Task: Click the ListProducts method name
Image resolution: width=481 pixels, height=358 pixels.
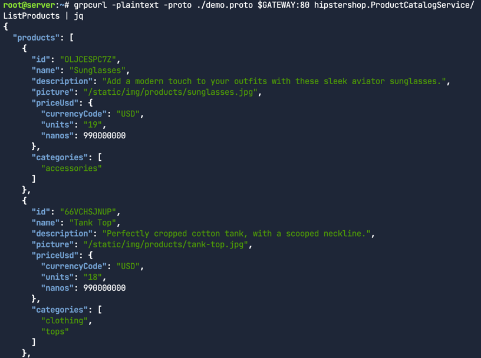Action: point(31,16)
